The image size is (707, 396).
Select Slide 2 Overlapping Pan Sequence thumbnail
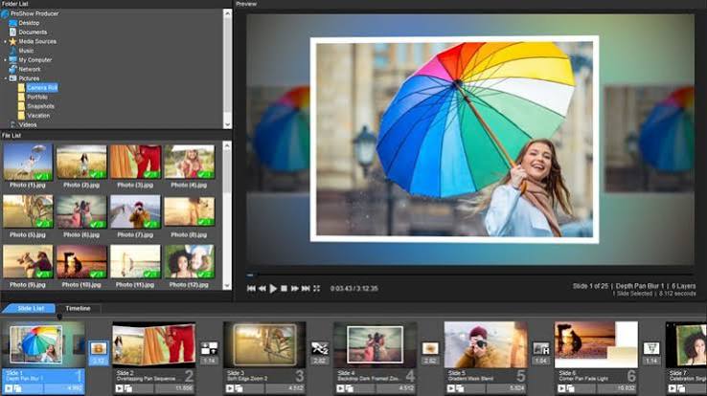coord(153,344)
